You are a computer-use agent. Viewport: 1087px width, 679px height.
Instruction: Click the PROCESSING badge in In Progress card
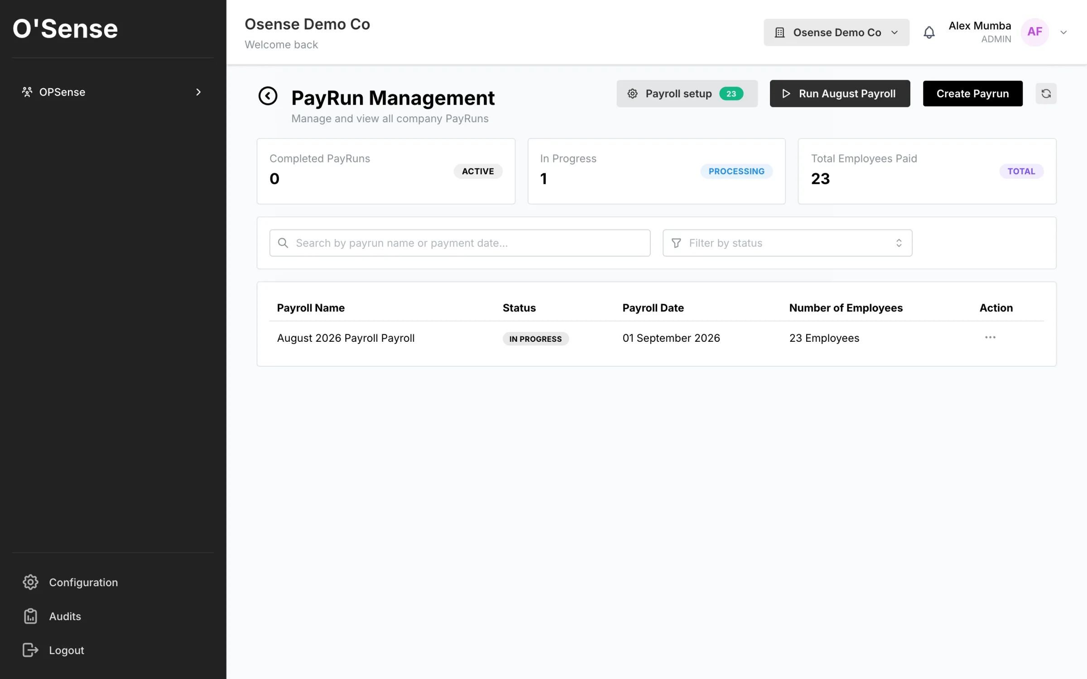click(x=736, y=171)
